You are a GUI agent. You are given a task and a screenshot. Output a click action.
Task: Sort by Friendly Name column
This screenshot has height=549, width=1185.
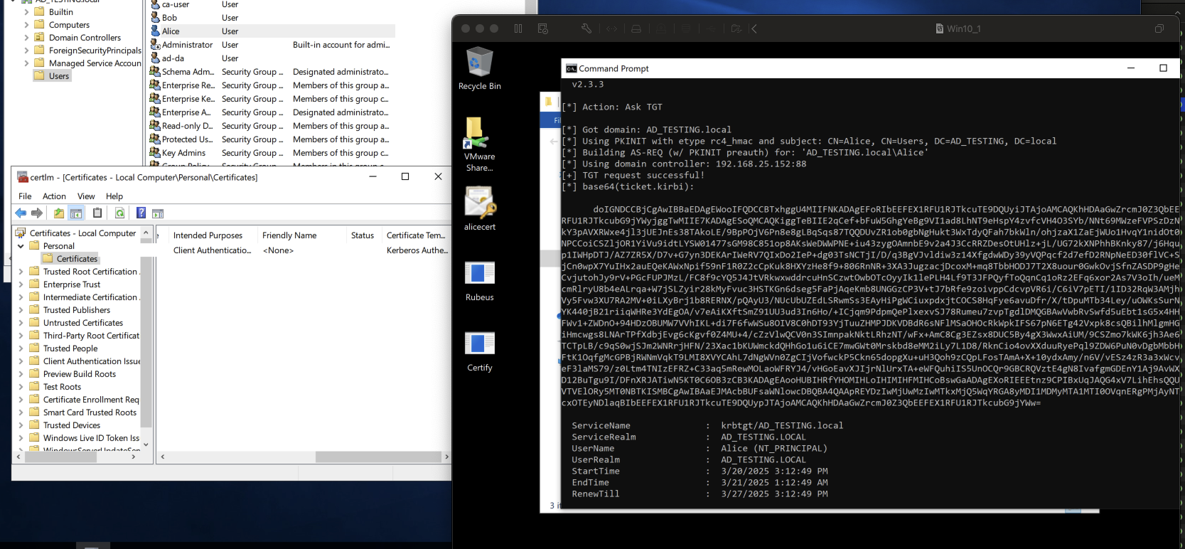tap(302, 235)
